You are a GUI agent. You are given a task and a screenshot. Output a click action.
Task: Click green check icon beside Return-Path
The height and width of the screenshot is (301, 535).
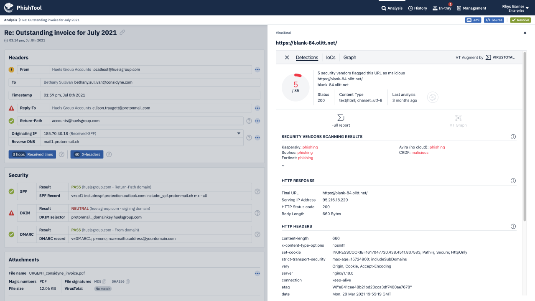(11, 121)
